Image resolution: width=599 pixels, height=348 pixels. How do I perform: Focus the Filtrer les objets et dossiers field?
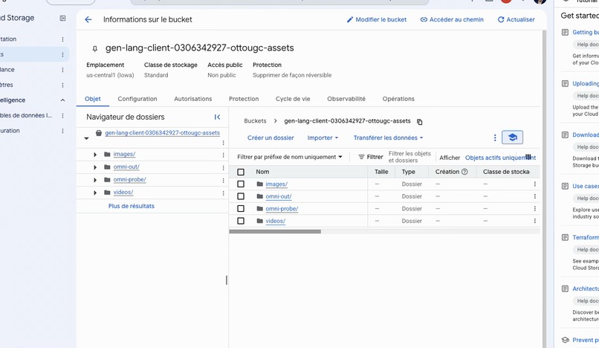(409, 157)
